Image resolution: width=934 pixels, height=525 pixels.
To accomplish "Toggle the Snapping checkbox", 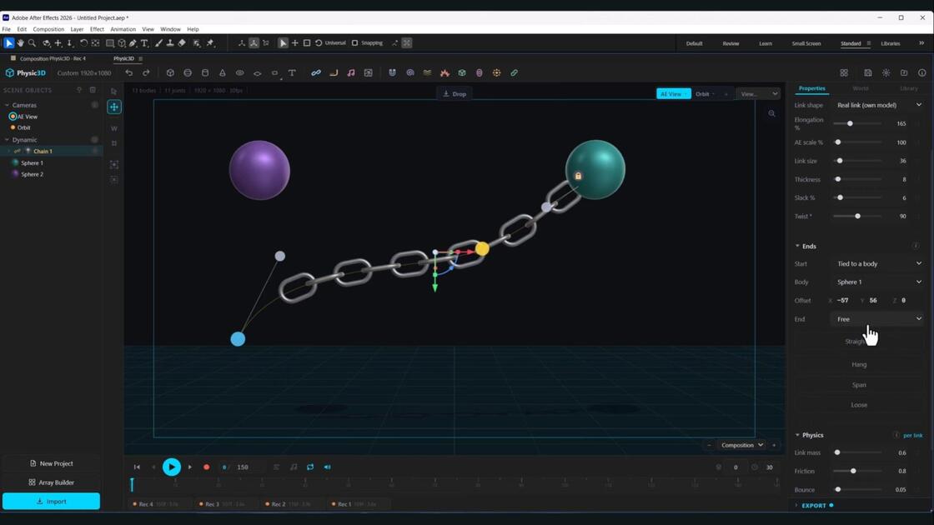I will (354, 42).
